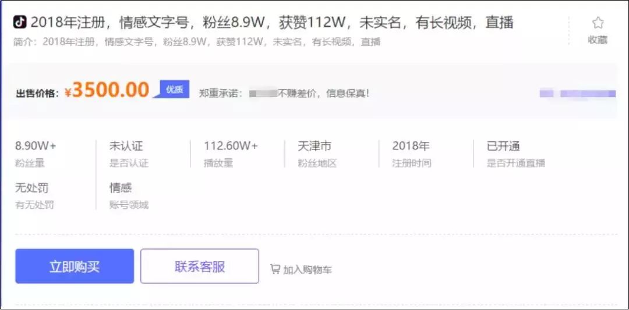629x310 pixels.
Task: Click the 是否认证 label
Action: (x=129, y=163)
